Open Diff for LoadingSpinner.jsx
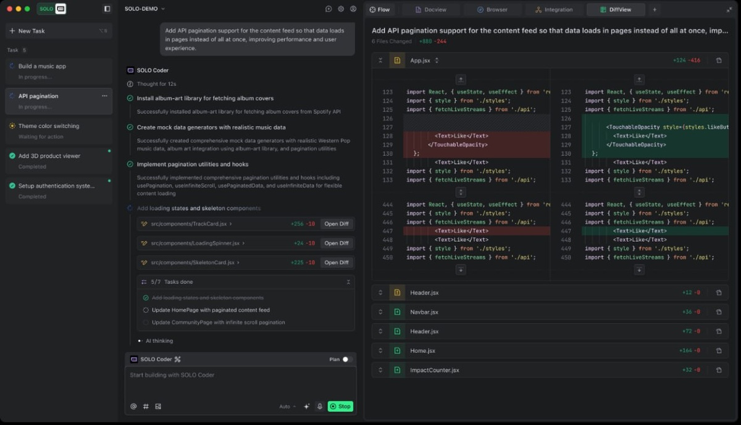 [x=337, y=243]
